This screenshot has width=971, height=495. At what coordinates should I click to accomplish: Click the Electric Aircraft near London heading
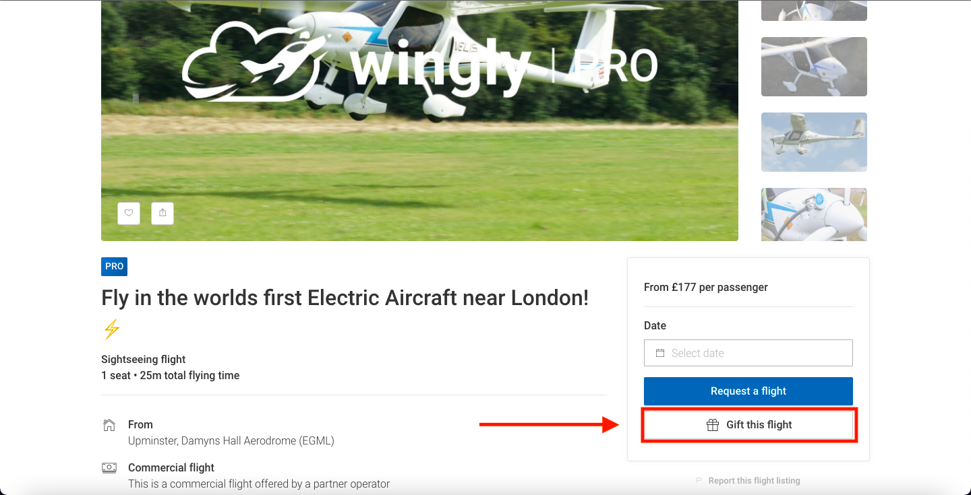[x=345, y=298]
